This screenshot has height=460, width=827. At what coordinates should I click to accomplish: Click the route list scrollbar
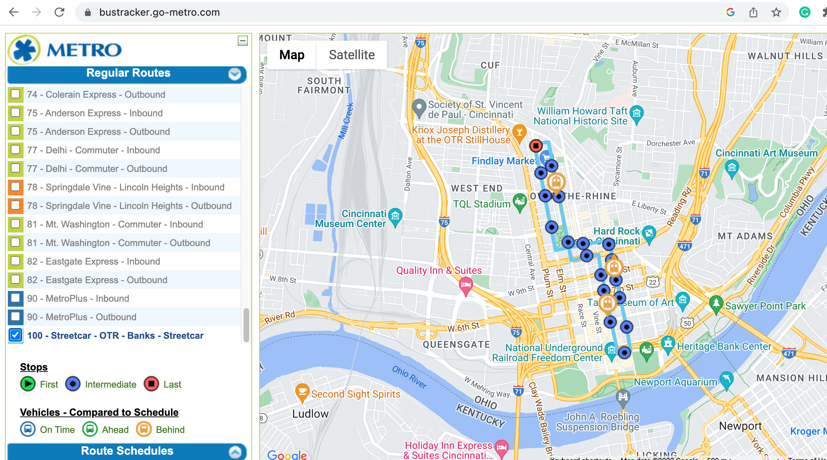point(246,325)
